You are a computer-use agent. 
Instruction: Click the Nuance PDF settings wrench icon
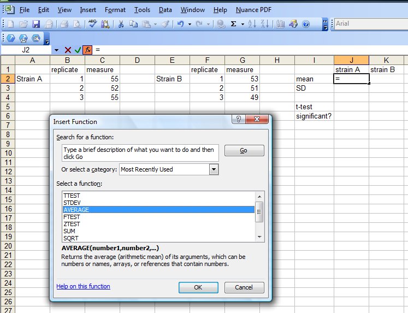[x=36, y=38]
